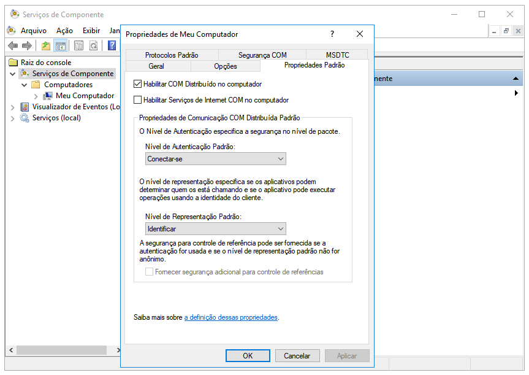Select Meu Computador in the console tree
Image resolution: width=529 pixels, height=375 pixels.
[x=85, y=96]
